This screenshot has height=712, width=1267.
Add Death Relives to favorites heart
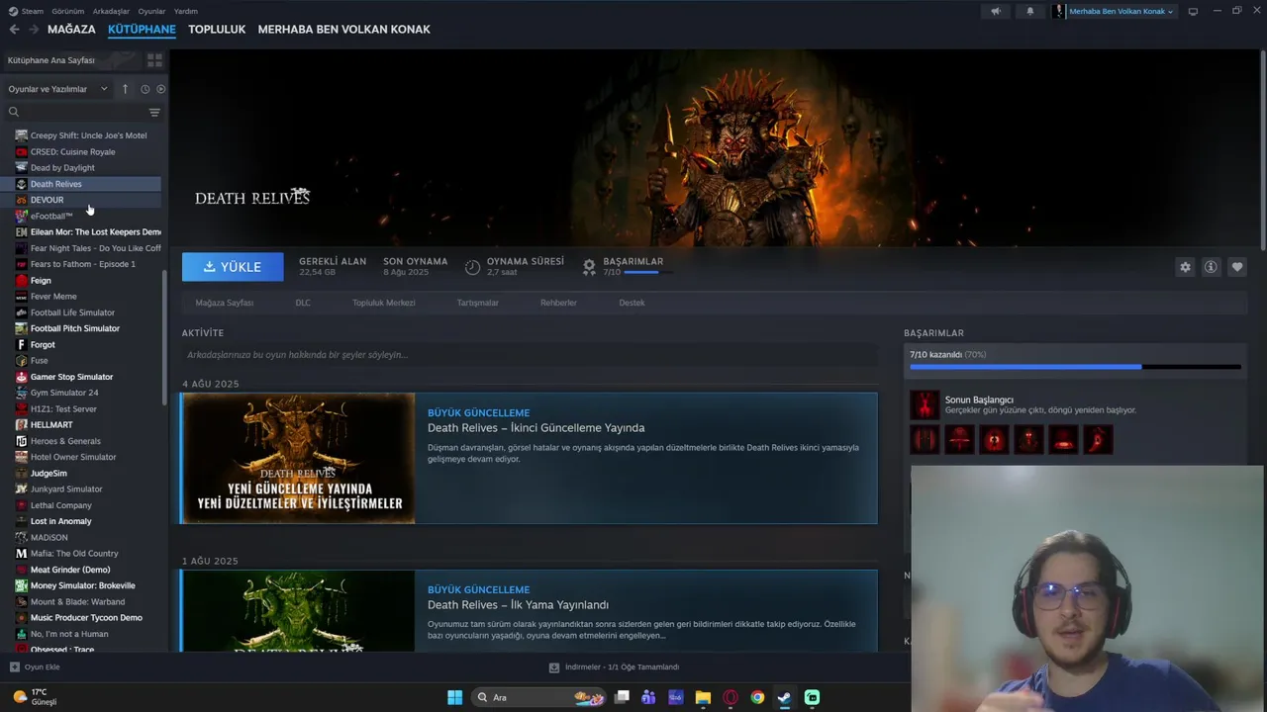[x=1237, y=267]
